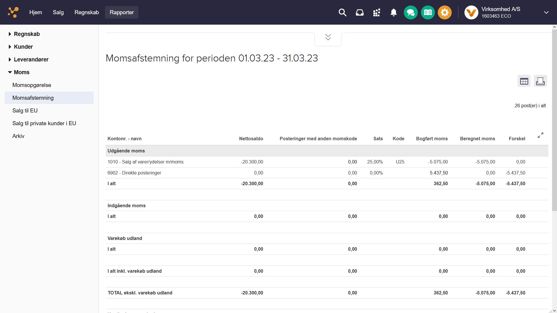Expand table to fullscreen with arrows icon
This screenshot has height=313, width=557.
(540, 135)
